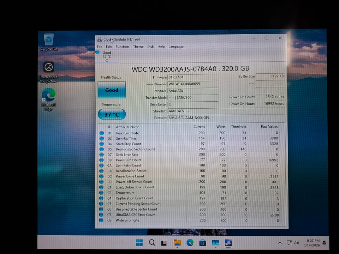The height and width of the screenshot is (254, 339).
Task: Open the Disk menu
Action: click(150, 47)
